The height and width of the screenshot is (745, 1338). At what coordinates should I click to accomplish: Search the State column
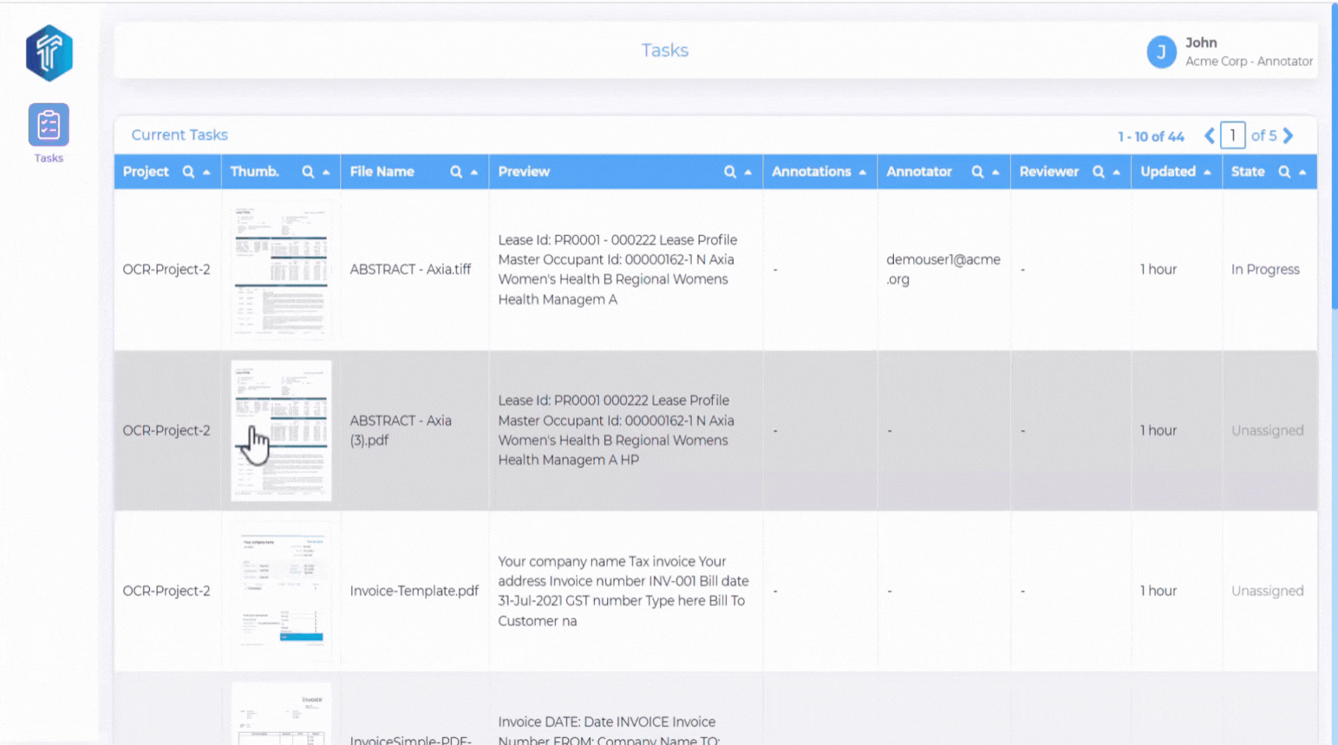coord(1284,172)
